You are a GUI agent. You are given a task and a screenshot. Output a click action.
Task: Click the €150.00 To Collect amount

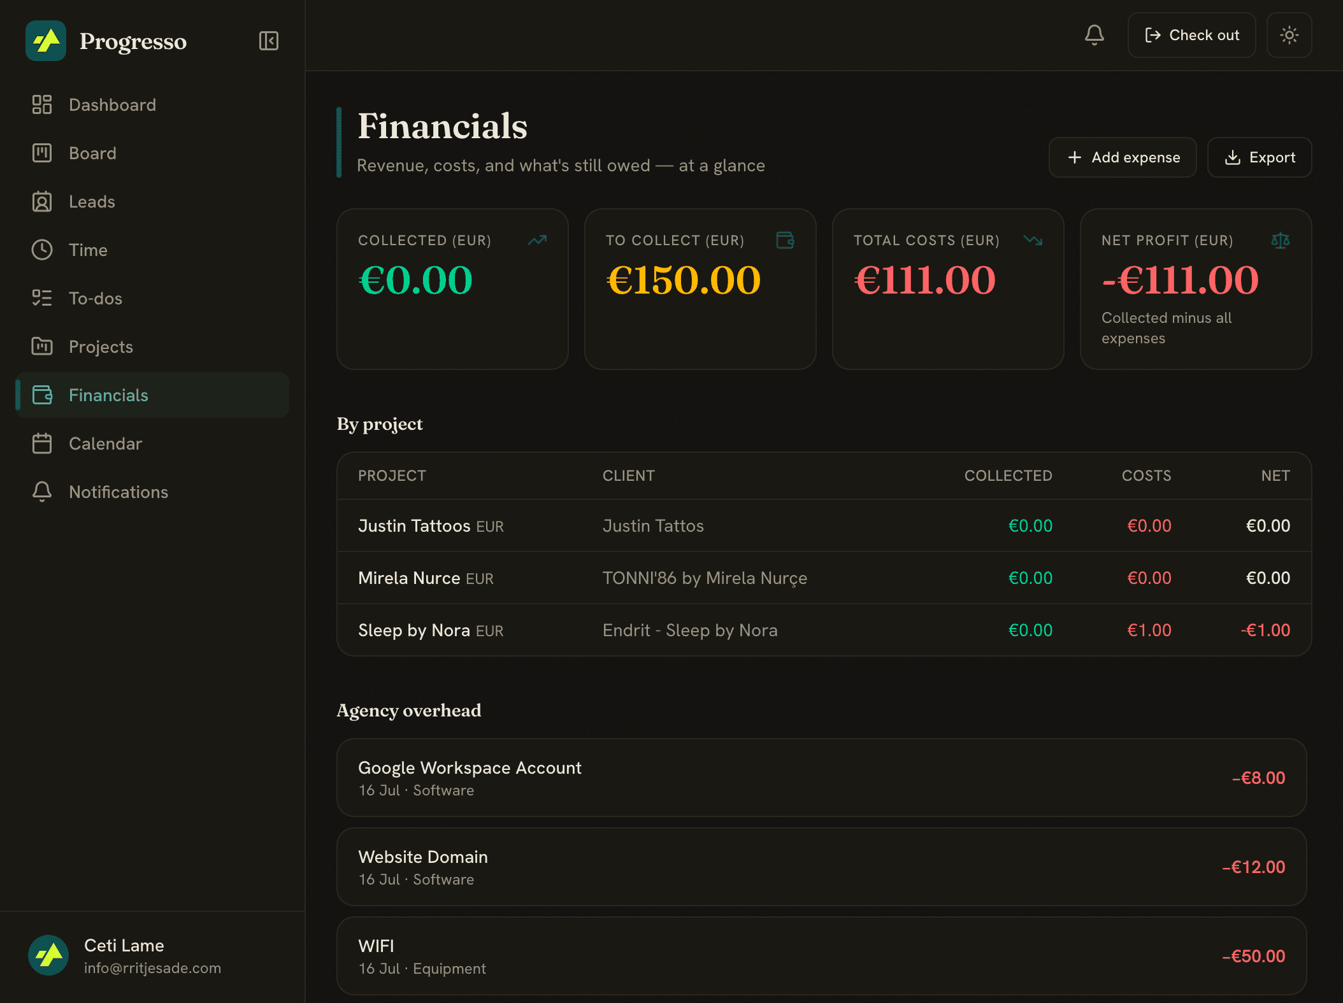tap(684, 280)
